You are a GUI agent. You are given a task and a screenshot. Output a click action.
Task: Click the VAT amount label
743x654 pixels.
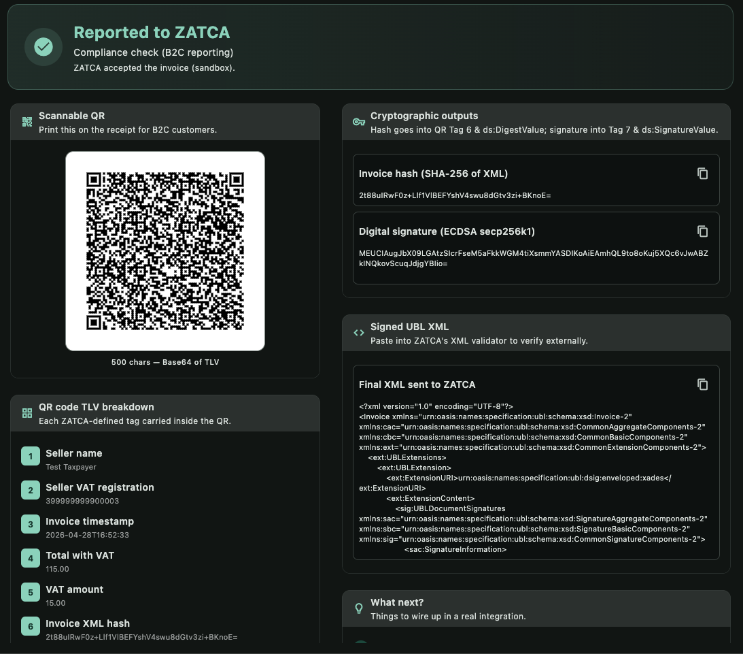74,589
